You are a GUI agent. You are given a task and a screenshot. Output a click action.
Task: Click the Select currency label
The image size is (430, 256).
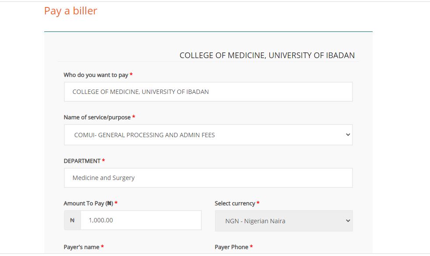(235, 204)
